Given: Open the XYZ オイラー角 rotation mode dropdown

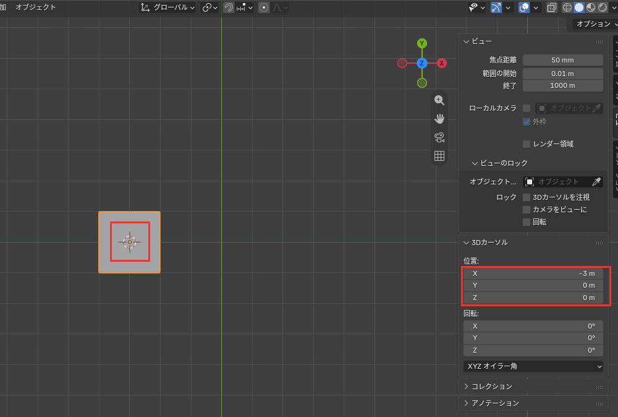Looking at the screenshot, I should pos(533,366).
